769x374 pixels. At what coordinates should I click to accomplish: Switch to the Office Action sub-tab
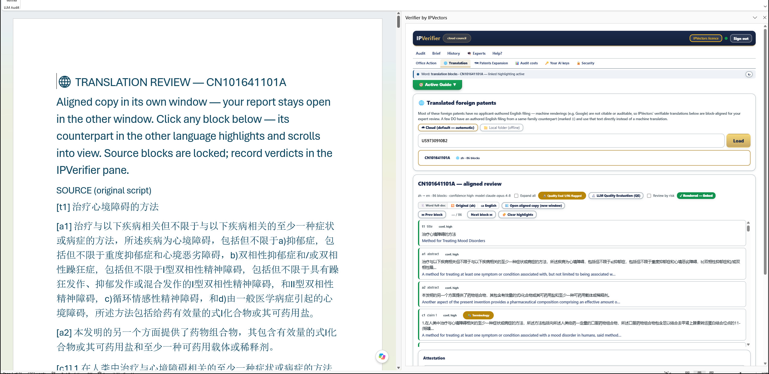click(x=426, y=63)
